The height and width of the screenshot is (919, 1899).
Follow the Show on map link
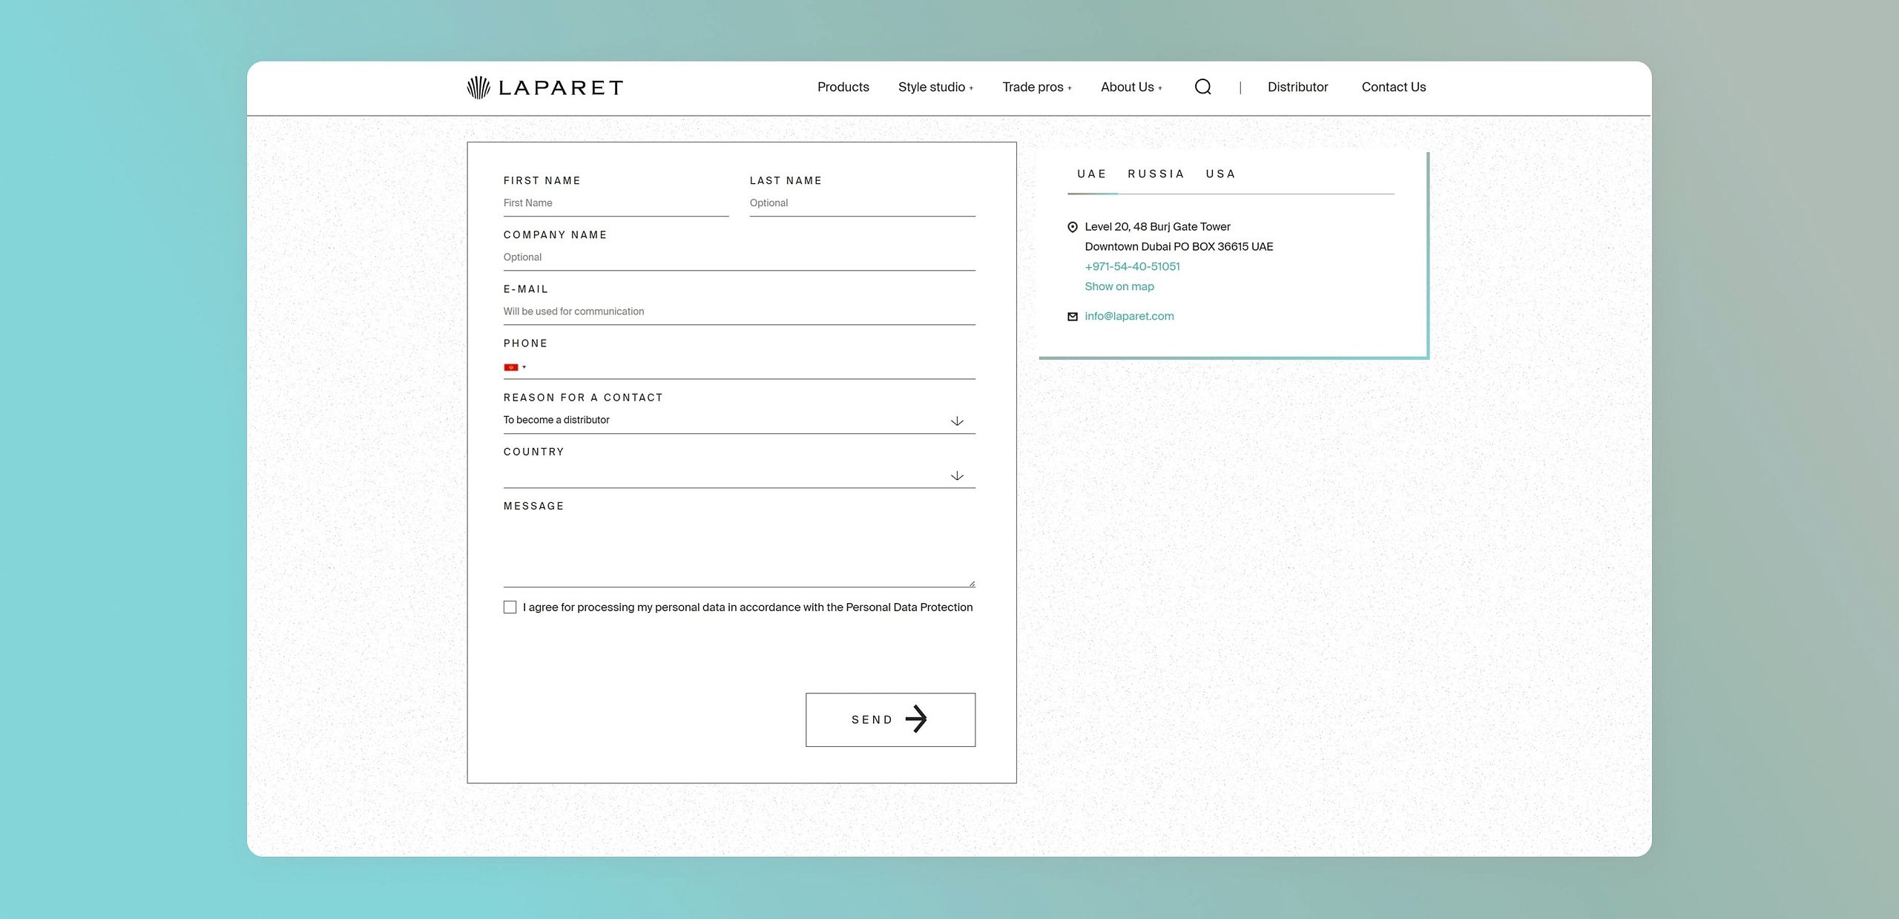[x=1119, y=287]
